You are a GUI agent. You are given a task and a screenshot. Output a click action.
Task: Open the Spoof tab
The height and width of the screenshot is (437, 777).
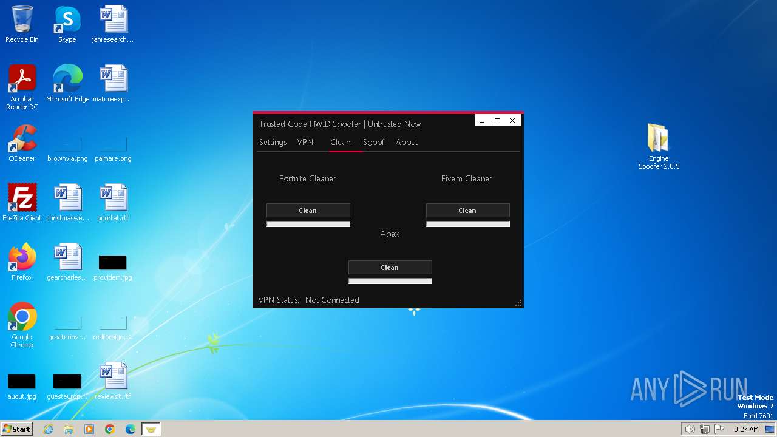pos(373,142)
